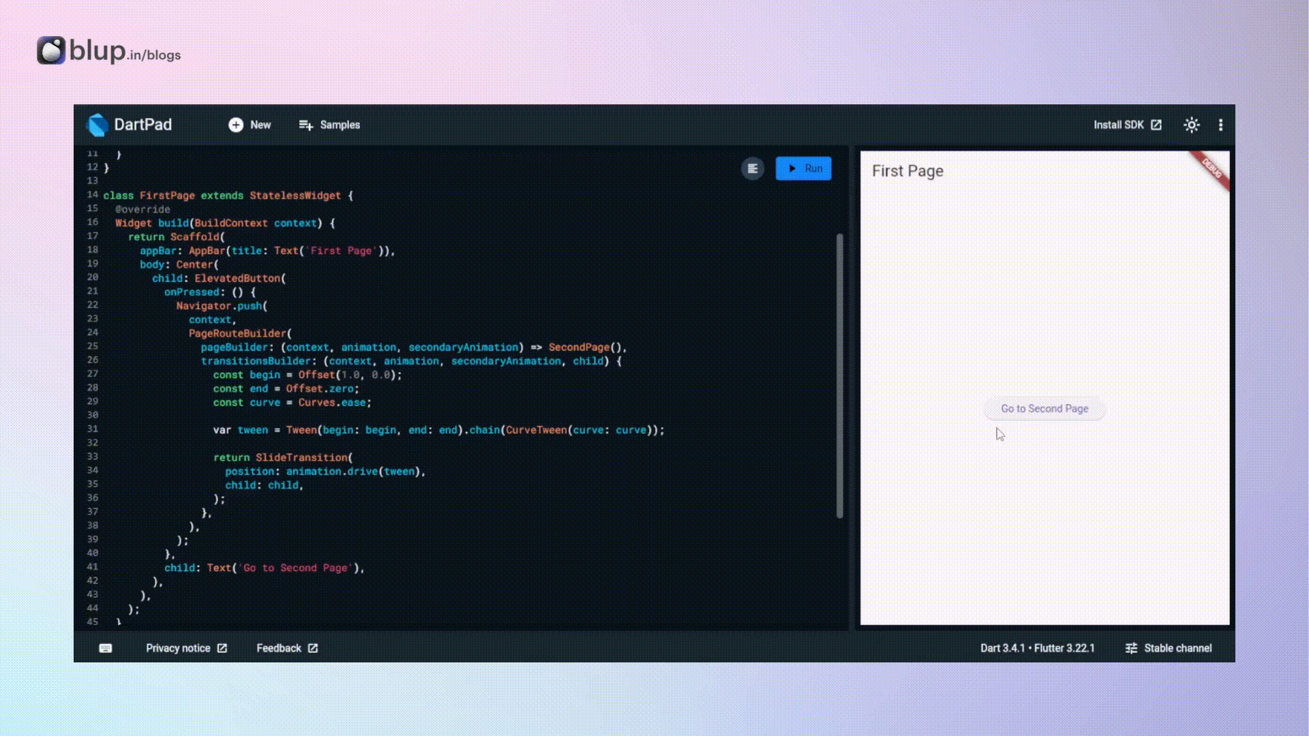Click the format code icon button
Screen dimensions: 1309x736
point(753,168)
